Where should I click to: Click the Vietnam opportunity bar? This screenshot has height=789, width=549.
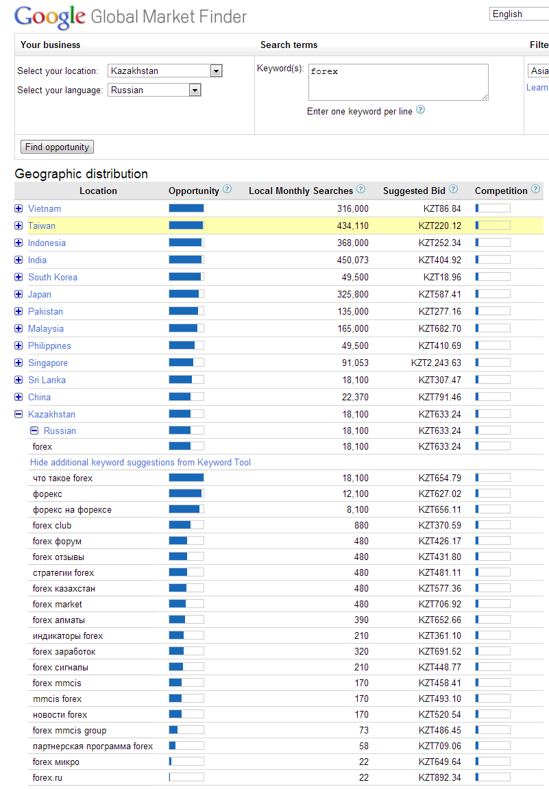[186, 208]
